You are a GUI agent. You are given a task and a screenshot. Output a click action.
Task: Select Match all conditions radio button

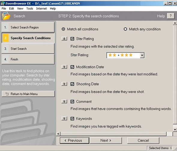tap(63, 29)
